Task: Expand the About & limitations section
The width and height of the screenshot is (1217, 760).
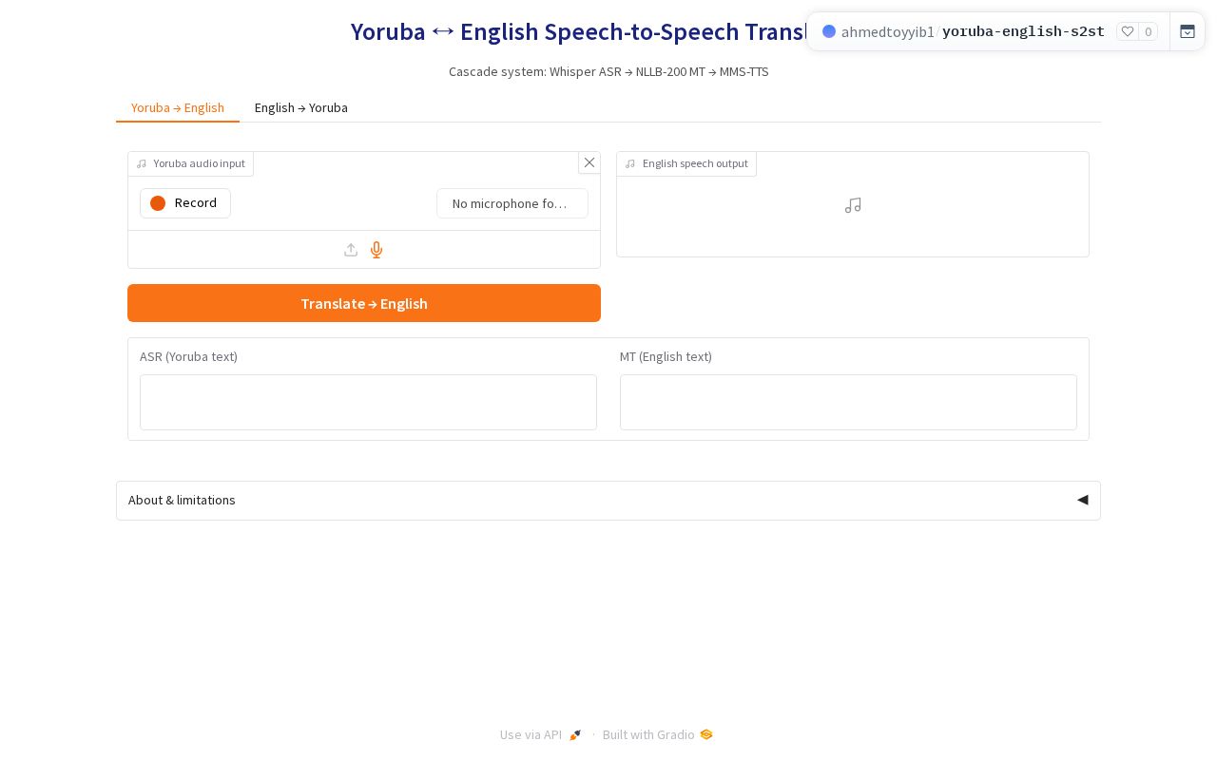Action: [608, 501]
